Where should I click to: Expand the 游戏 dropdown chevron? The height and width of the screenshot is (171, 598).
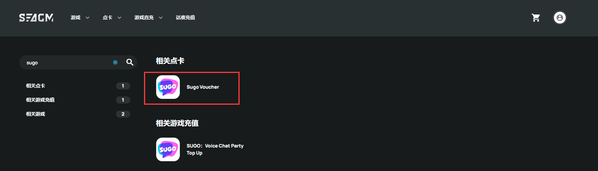87,18
